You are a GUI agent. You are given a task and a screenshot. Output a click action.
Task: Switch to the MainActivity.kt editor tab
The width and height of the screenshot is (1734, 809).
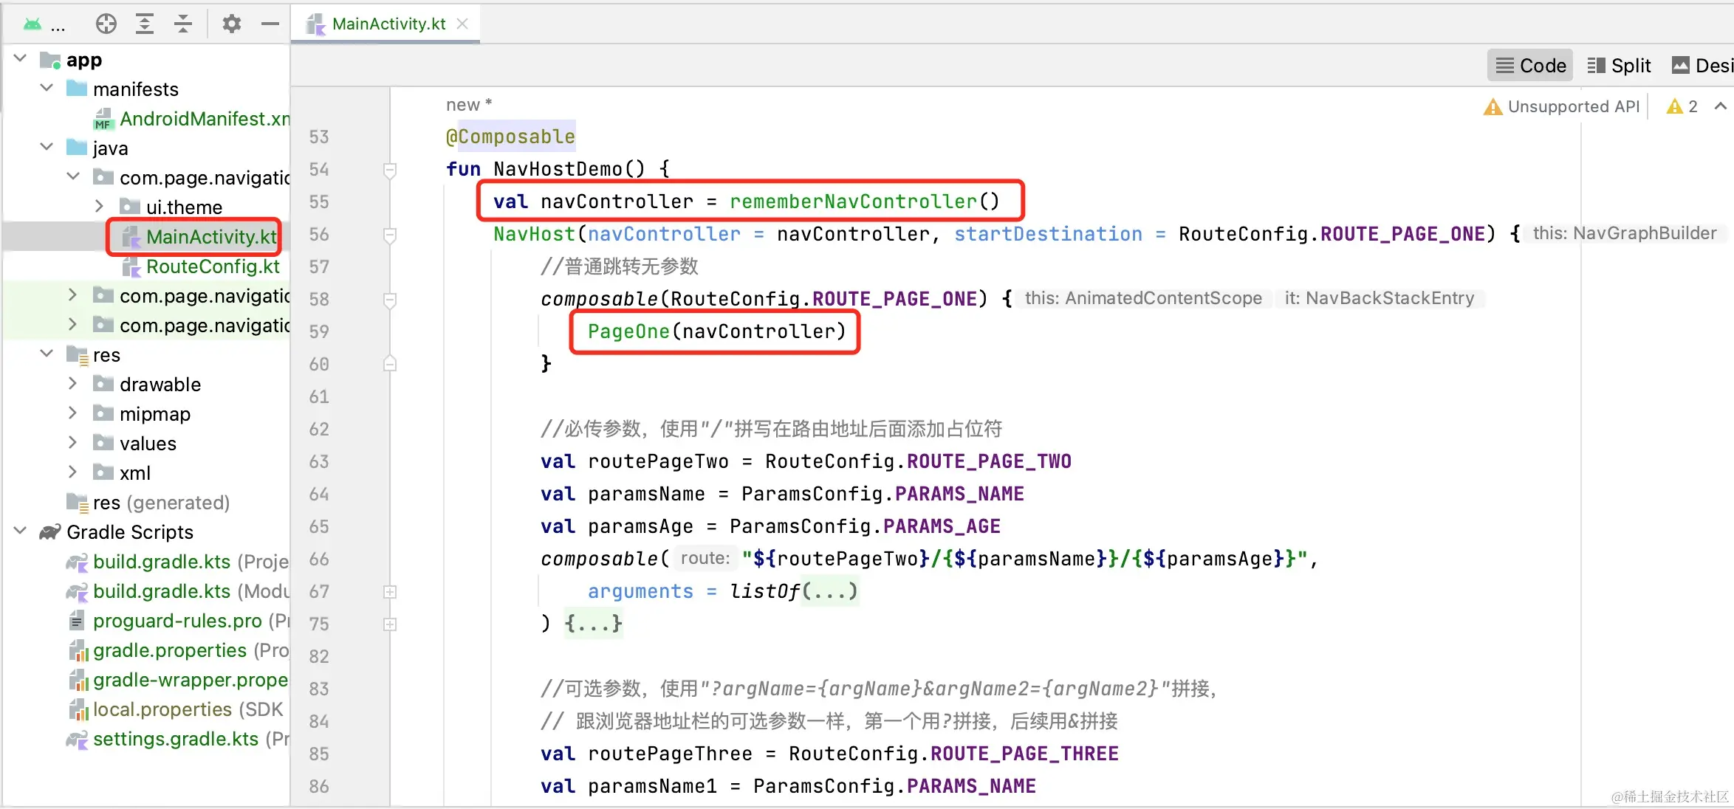[x=388, y=24]
